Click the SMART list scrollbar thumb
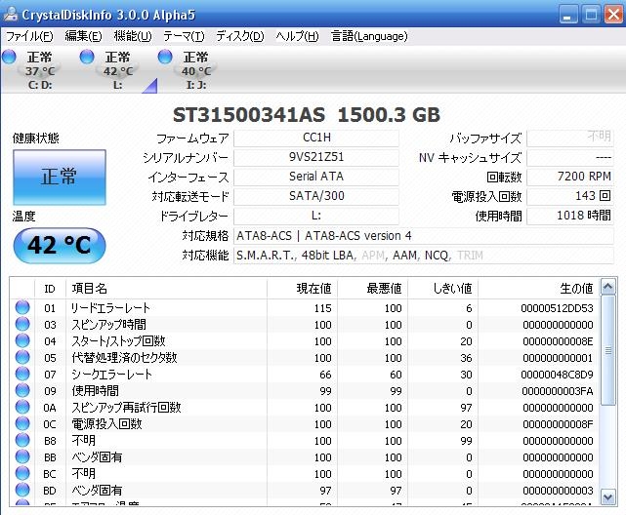 (x=608, y=351)
